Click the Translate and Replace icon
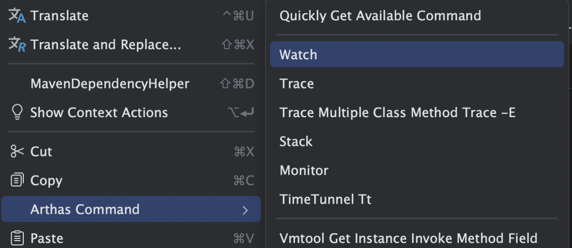The width and height of the screenshot is (572, 248). pos(17,45)
